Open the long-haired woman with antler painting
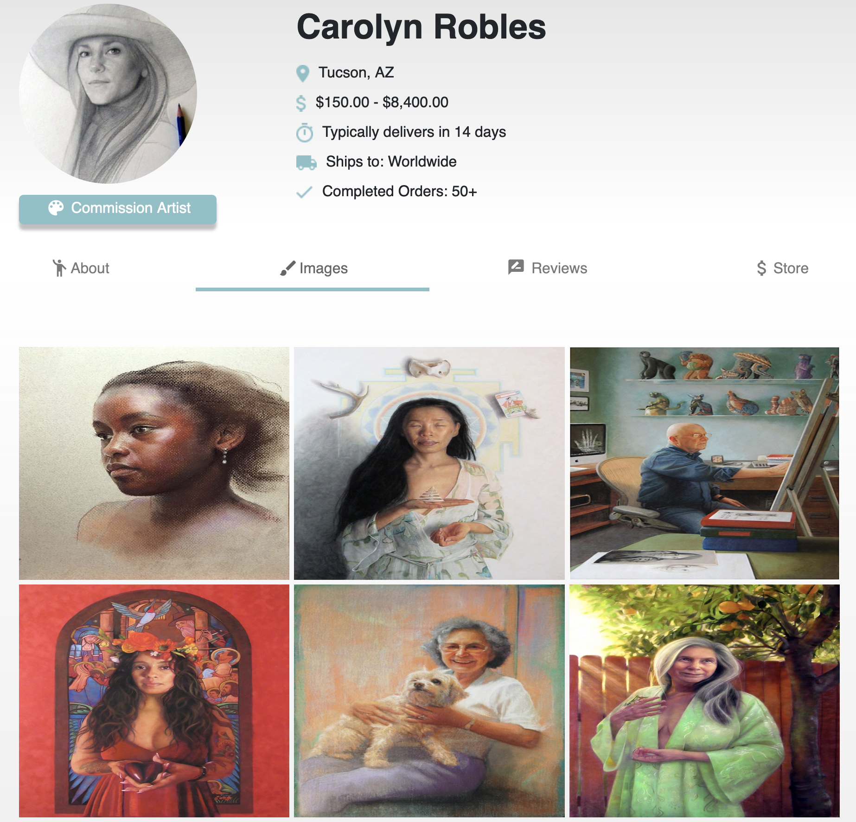 (x=429, y=463)
